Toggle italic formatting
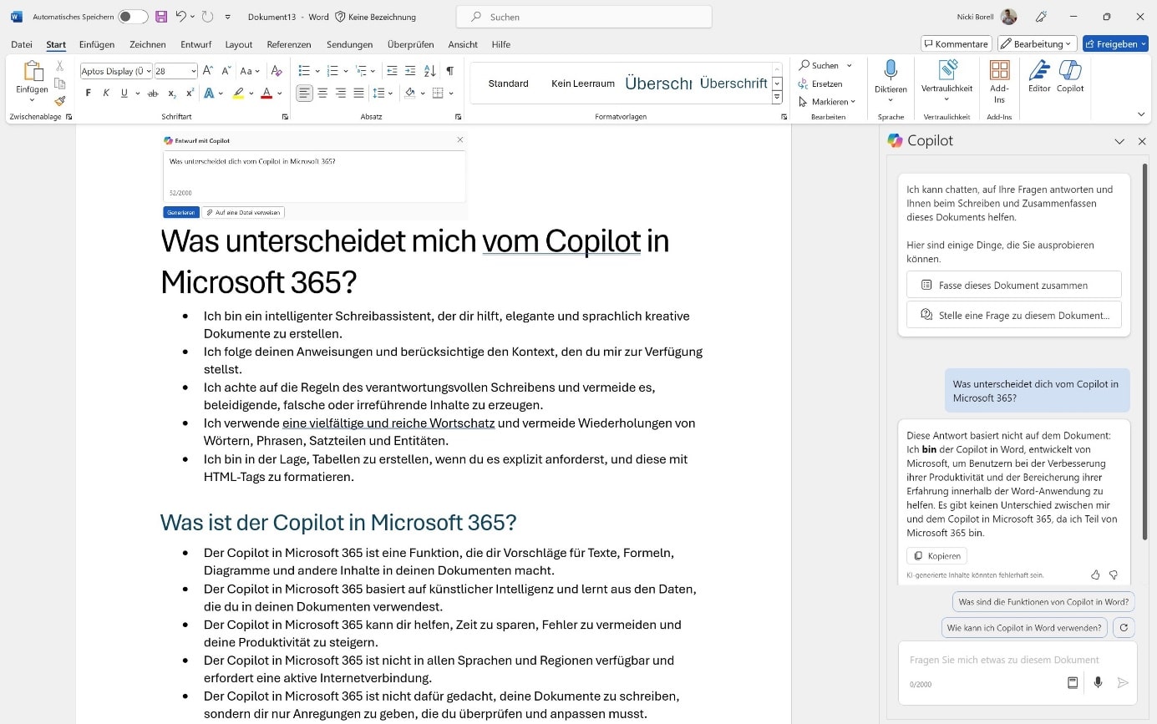This screenshot has height=724, width=1157. pos(106,94)
